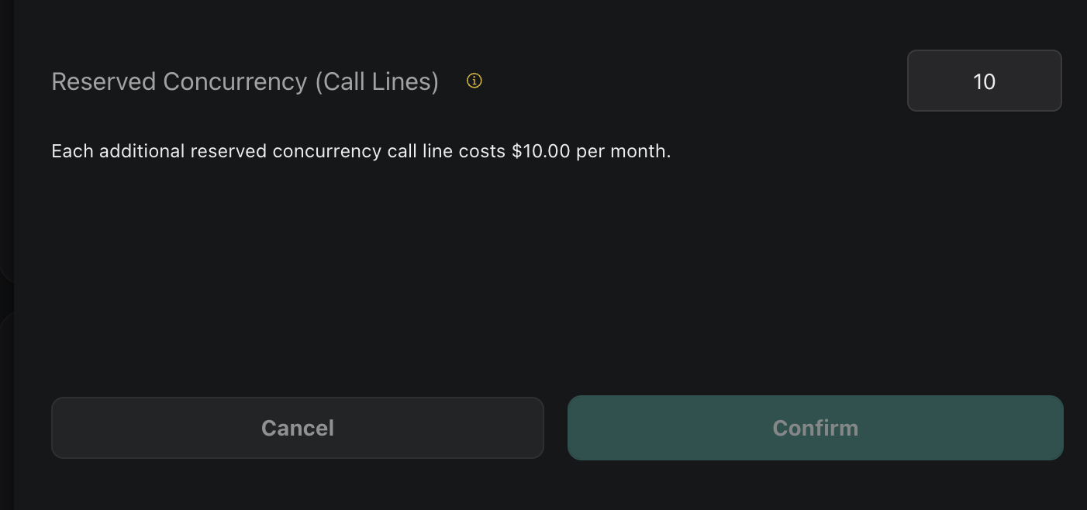The width and height of the screenshot is (1087, 510).
Task: Click the "Reserved Concurrency (Call Lines)" label
Action: point(245,81)
